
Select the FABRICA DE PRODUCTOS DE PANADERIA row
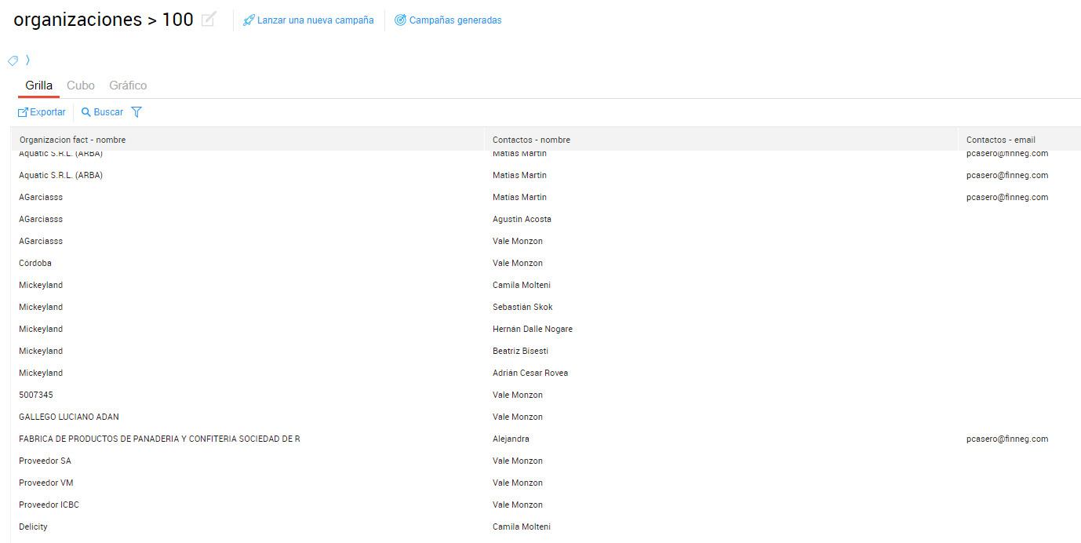[159, 439]
